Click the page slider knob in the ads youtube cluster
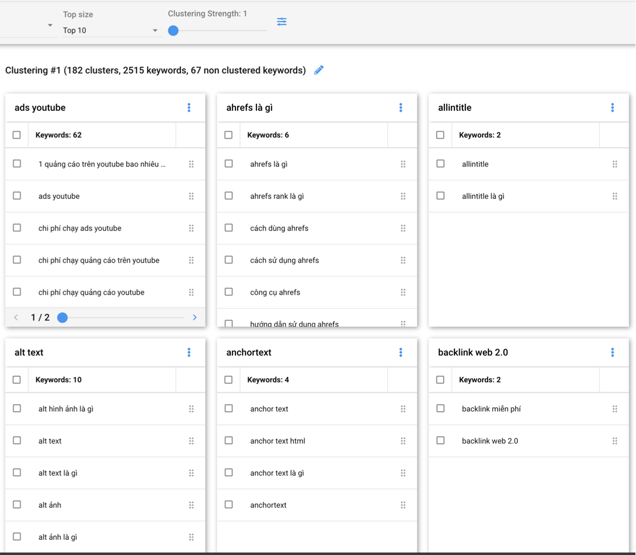This screenshot has width=636, height=555. [62, 317]
